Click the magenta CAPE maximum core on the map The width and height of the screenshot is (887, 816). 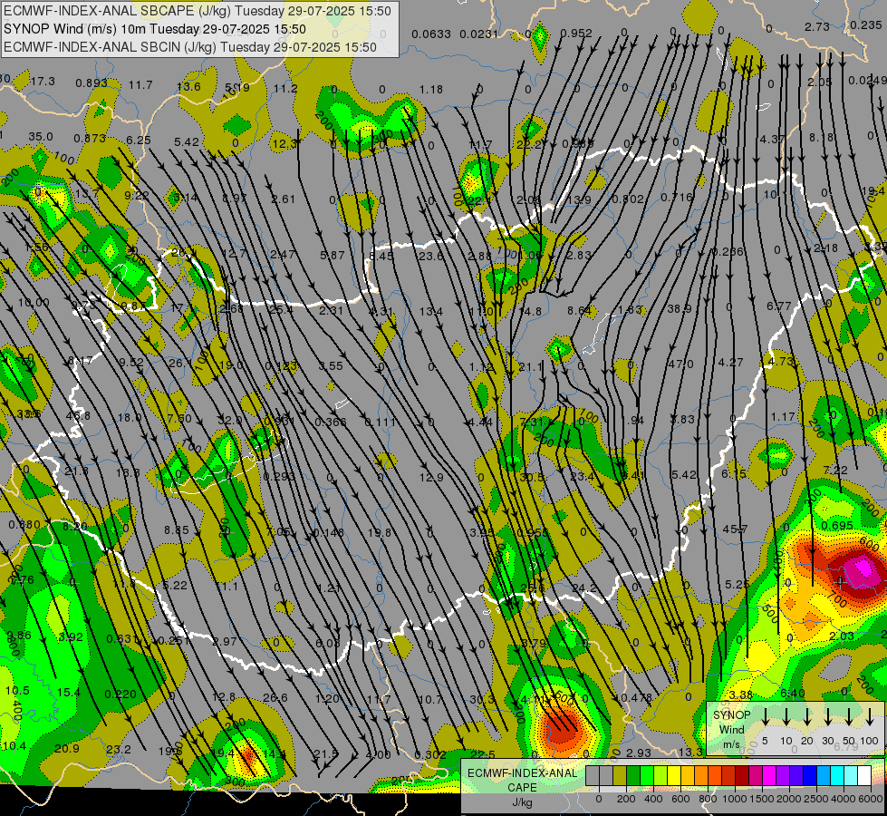(x=863, y=567)
